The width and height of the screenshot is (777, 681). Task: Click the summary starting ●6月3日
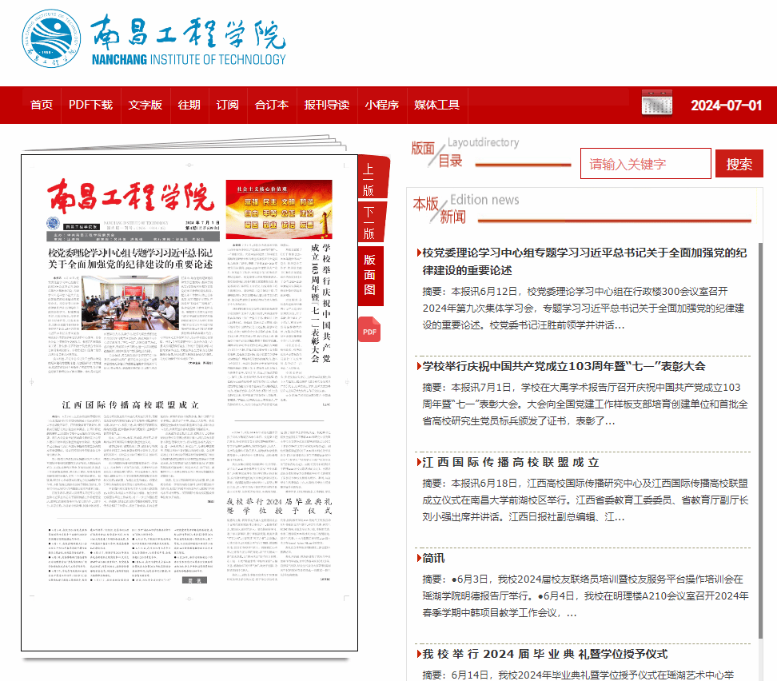pyautogui.click(x=585, y=595)
